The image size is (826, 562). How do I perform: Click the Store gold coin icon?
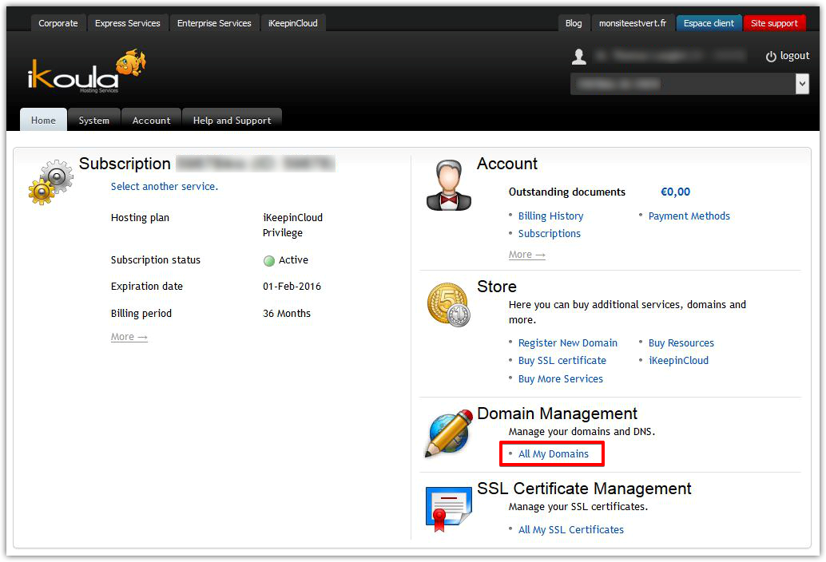point(448,305)
